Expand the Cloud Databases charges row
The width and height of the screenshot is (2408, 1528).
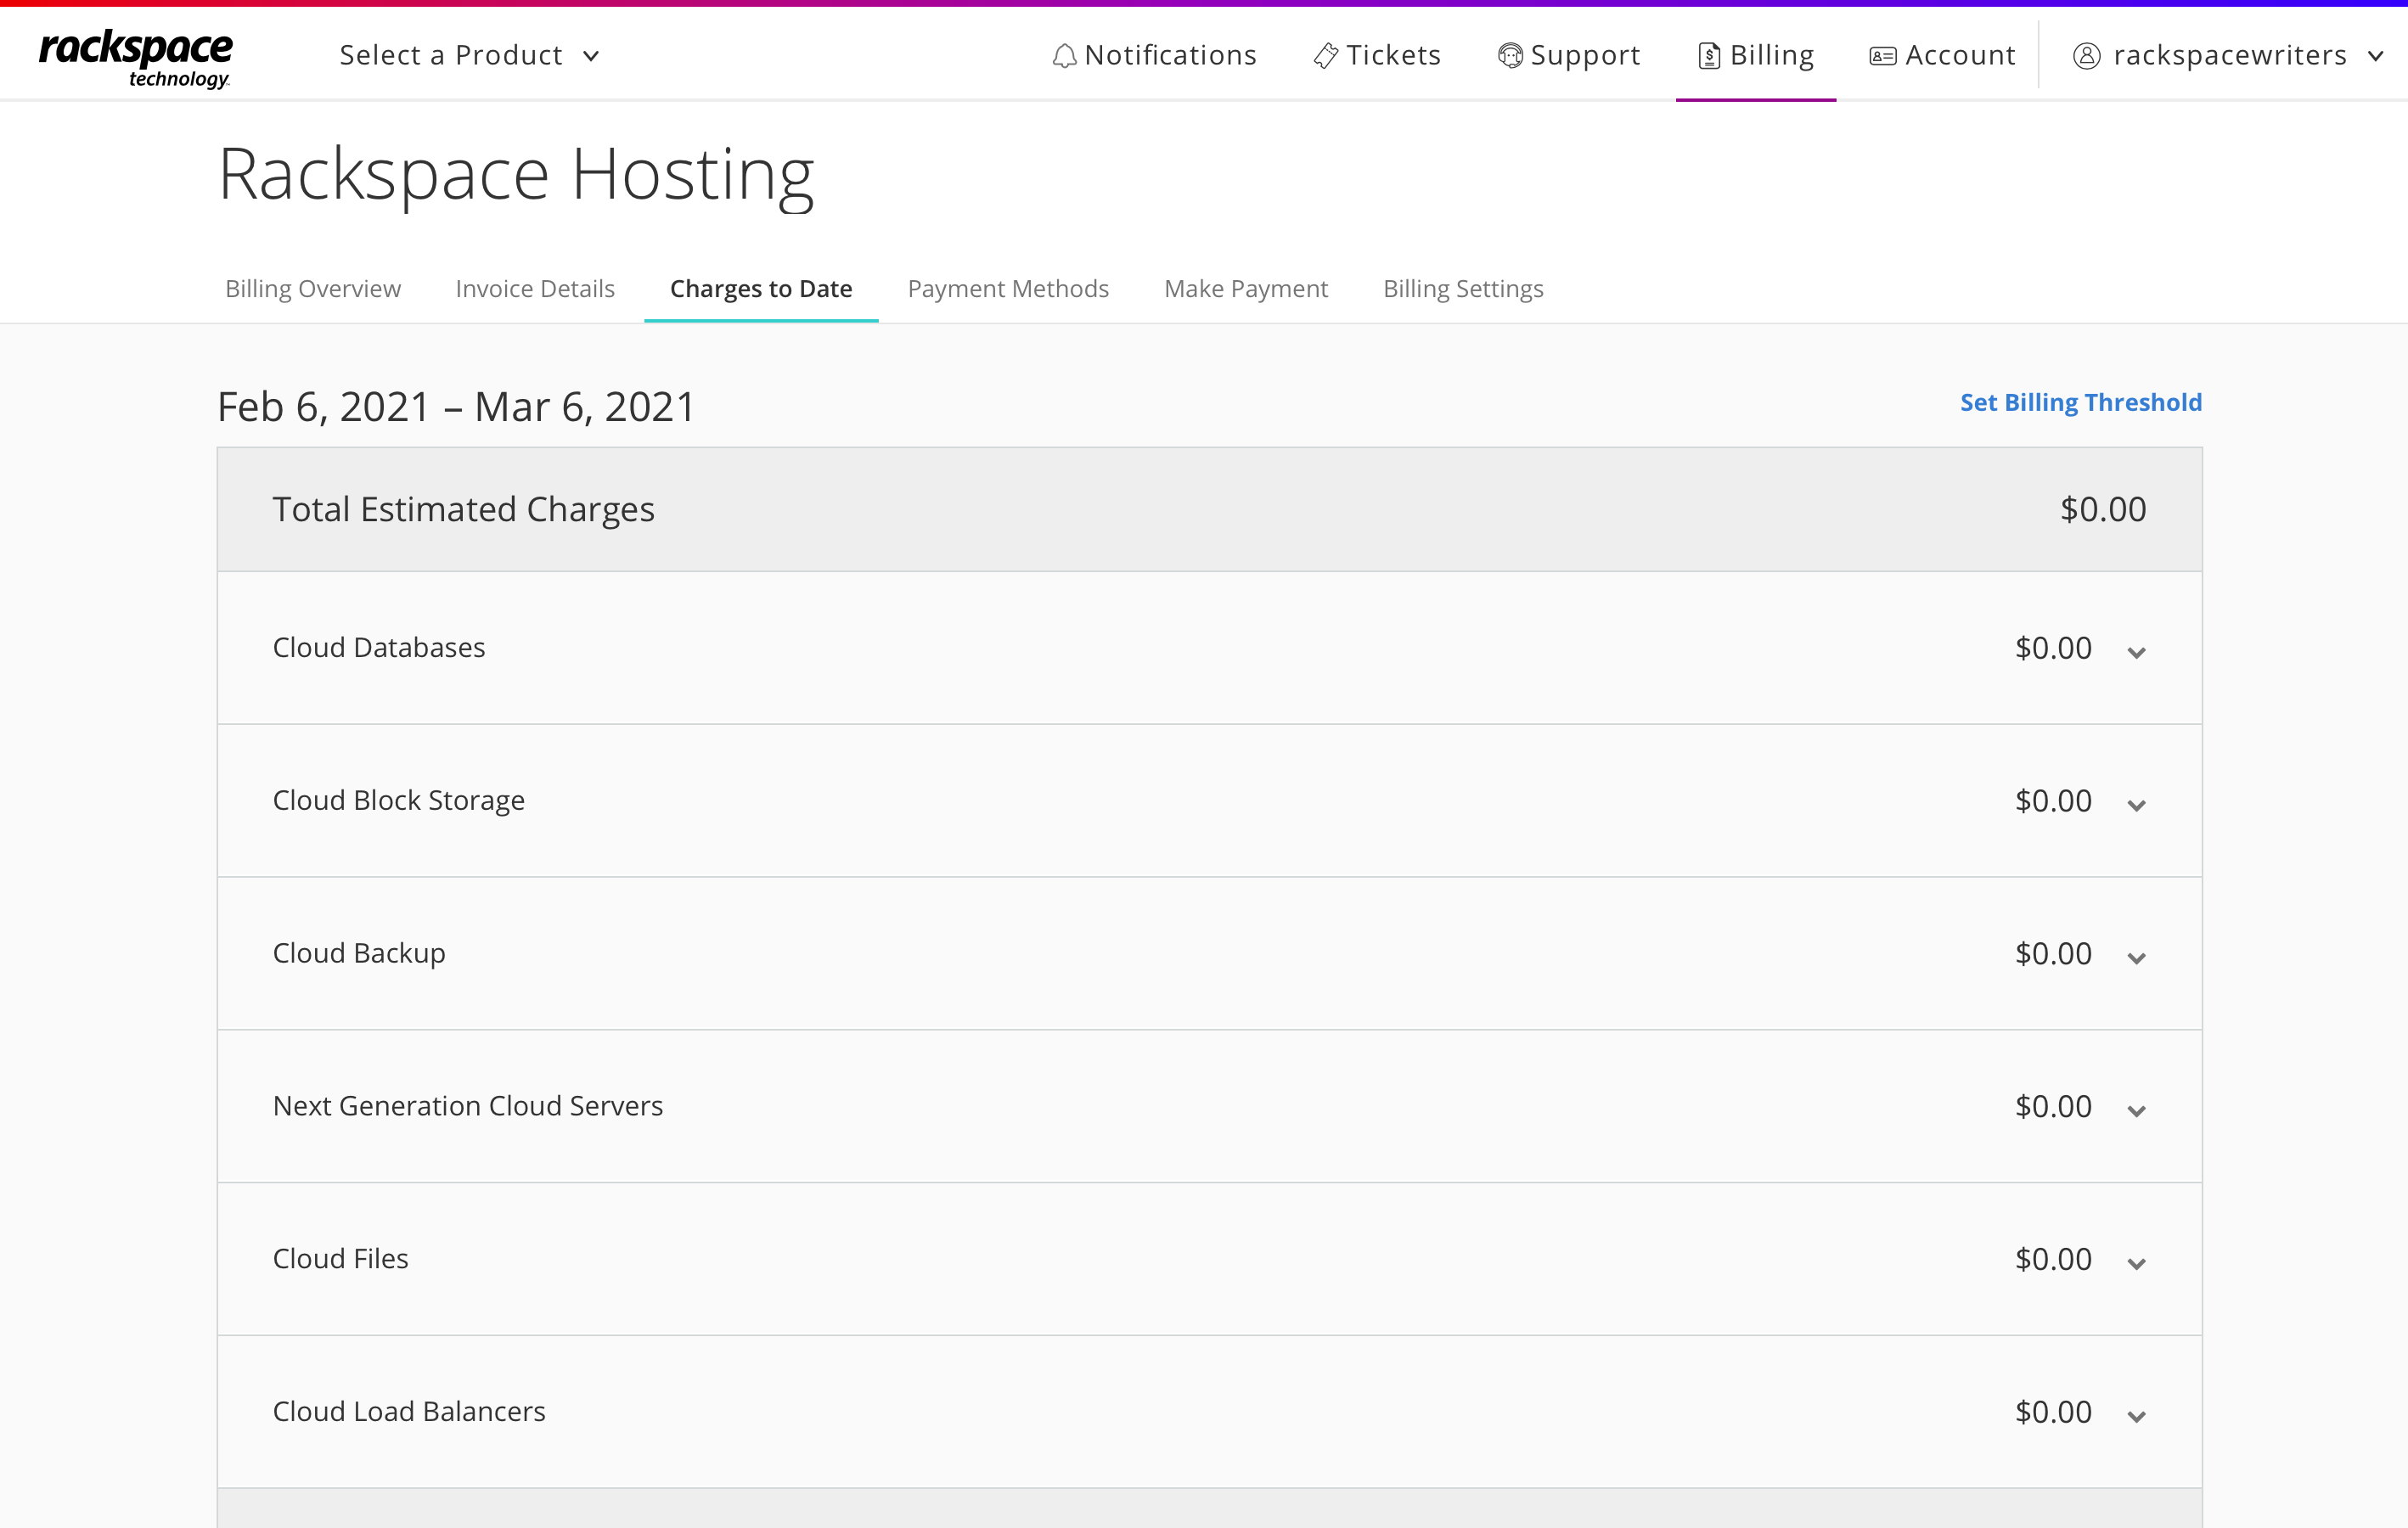2138,651
